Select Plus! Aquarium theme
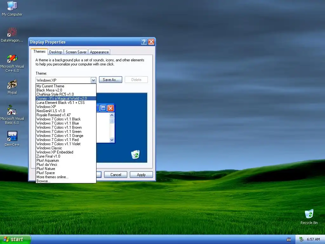Screen dimensions: 325x244 [x=66, y=160]
